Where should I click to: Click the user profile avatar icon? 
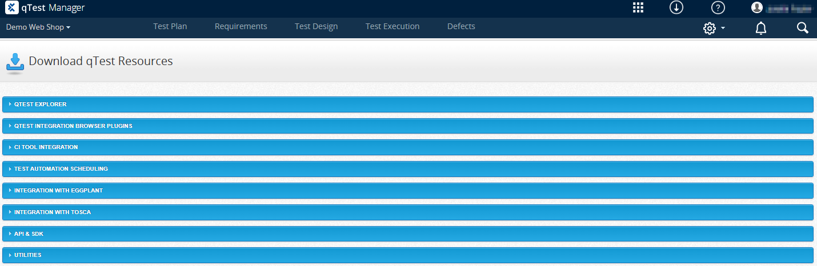757,7
